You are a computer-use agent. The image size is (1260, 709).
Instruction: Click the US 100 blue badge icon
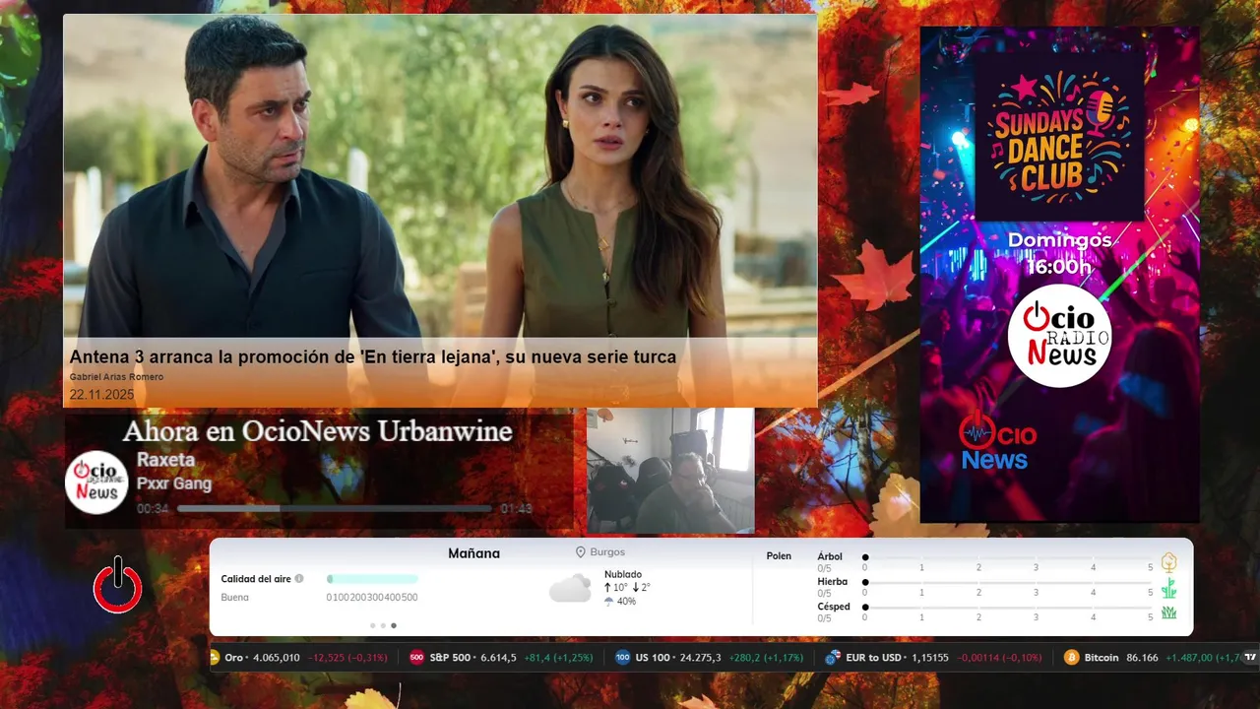coord(622,658)
